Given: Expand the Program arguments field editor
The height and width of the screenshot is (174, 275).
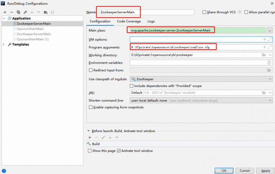Looking at the screenshot, I should click(x=269, y=47).
